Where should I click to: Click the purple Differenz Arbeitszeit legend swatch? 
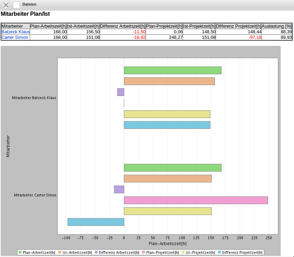pos(96,252)
